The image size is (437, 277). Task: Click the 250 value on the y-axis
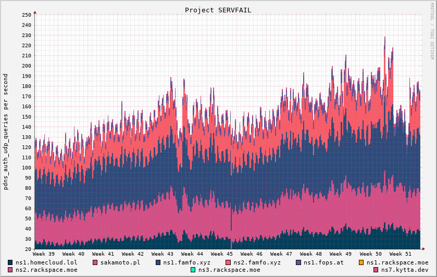coord(27,15)
